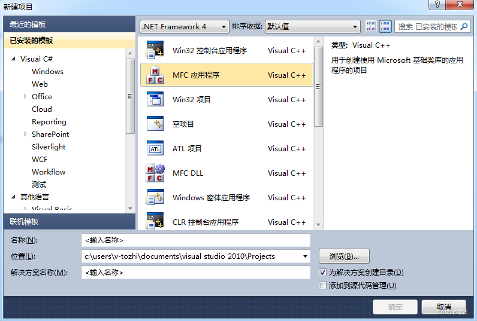This screenshot has height=321, width=477.
Task: Enable 添加到源代码管理 checkbox
Action: [x=323, y=286]
